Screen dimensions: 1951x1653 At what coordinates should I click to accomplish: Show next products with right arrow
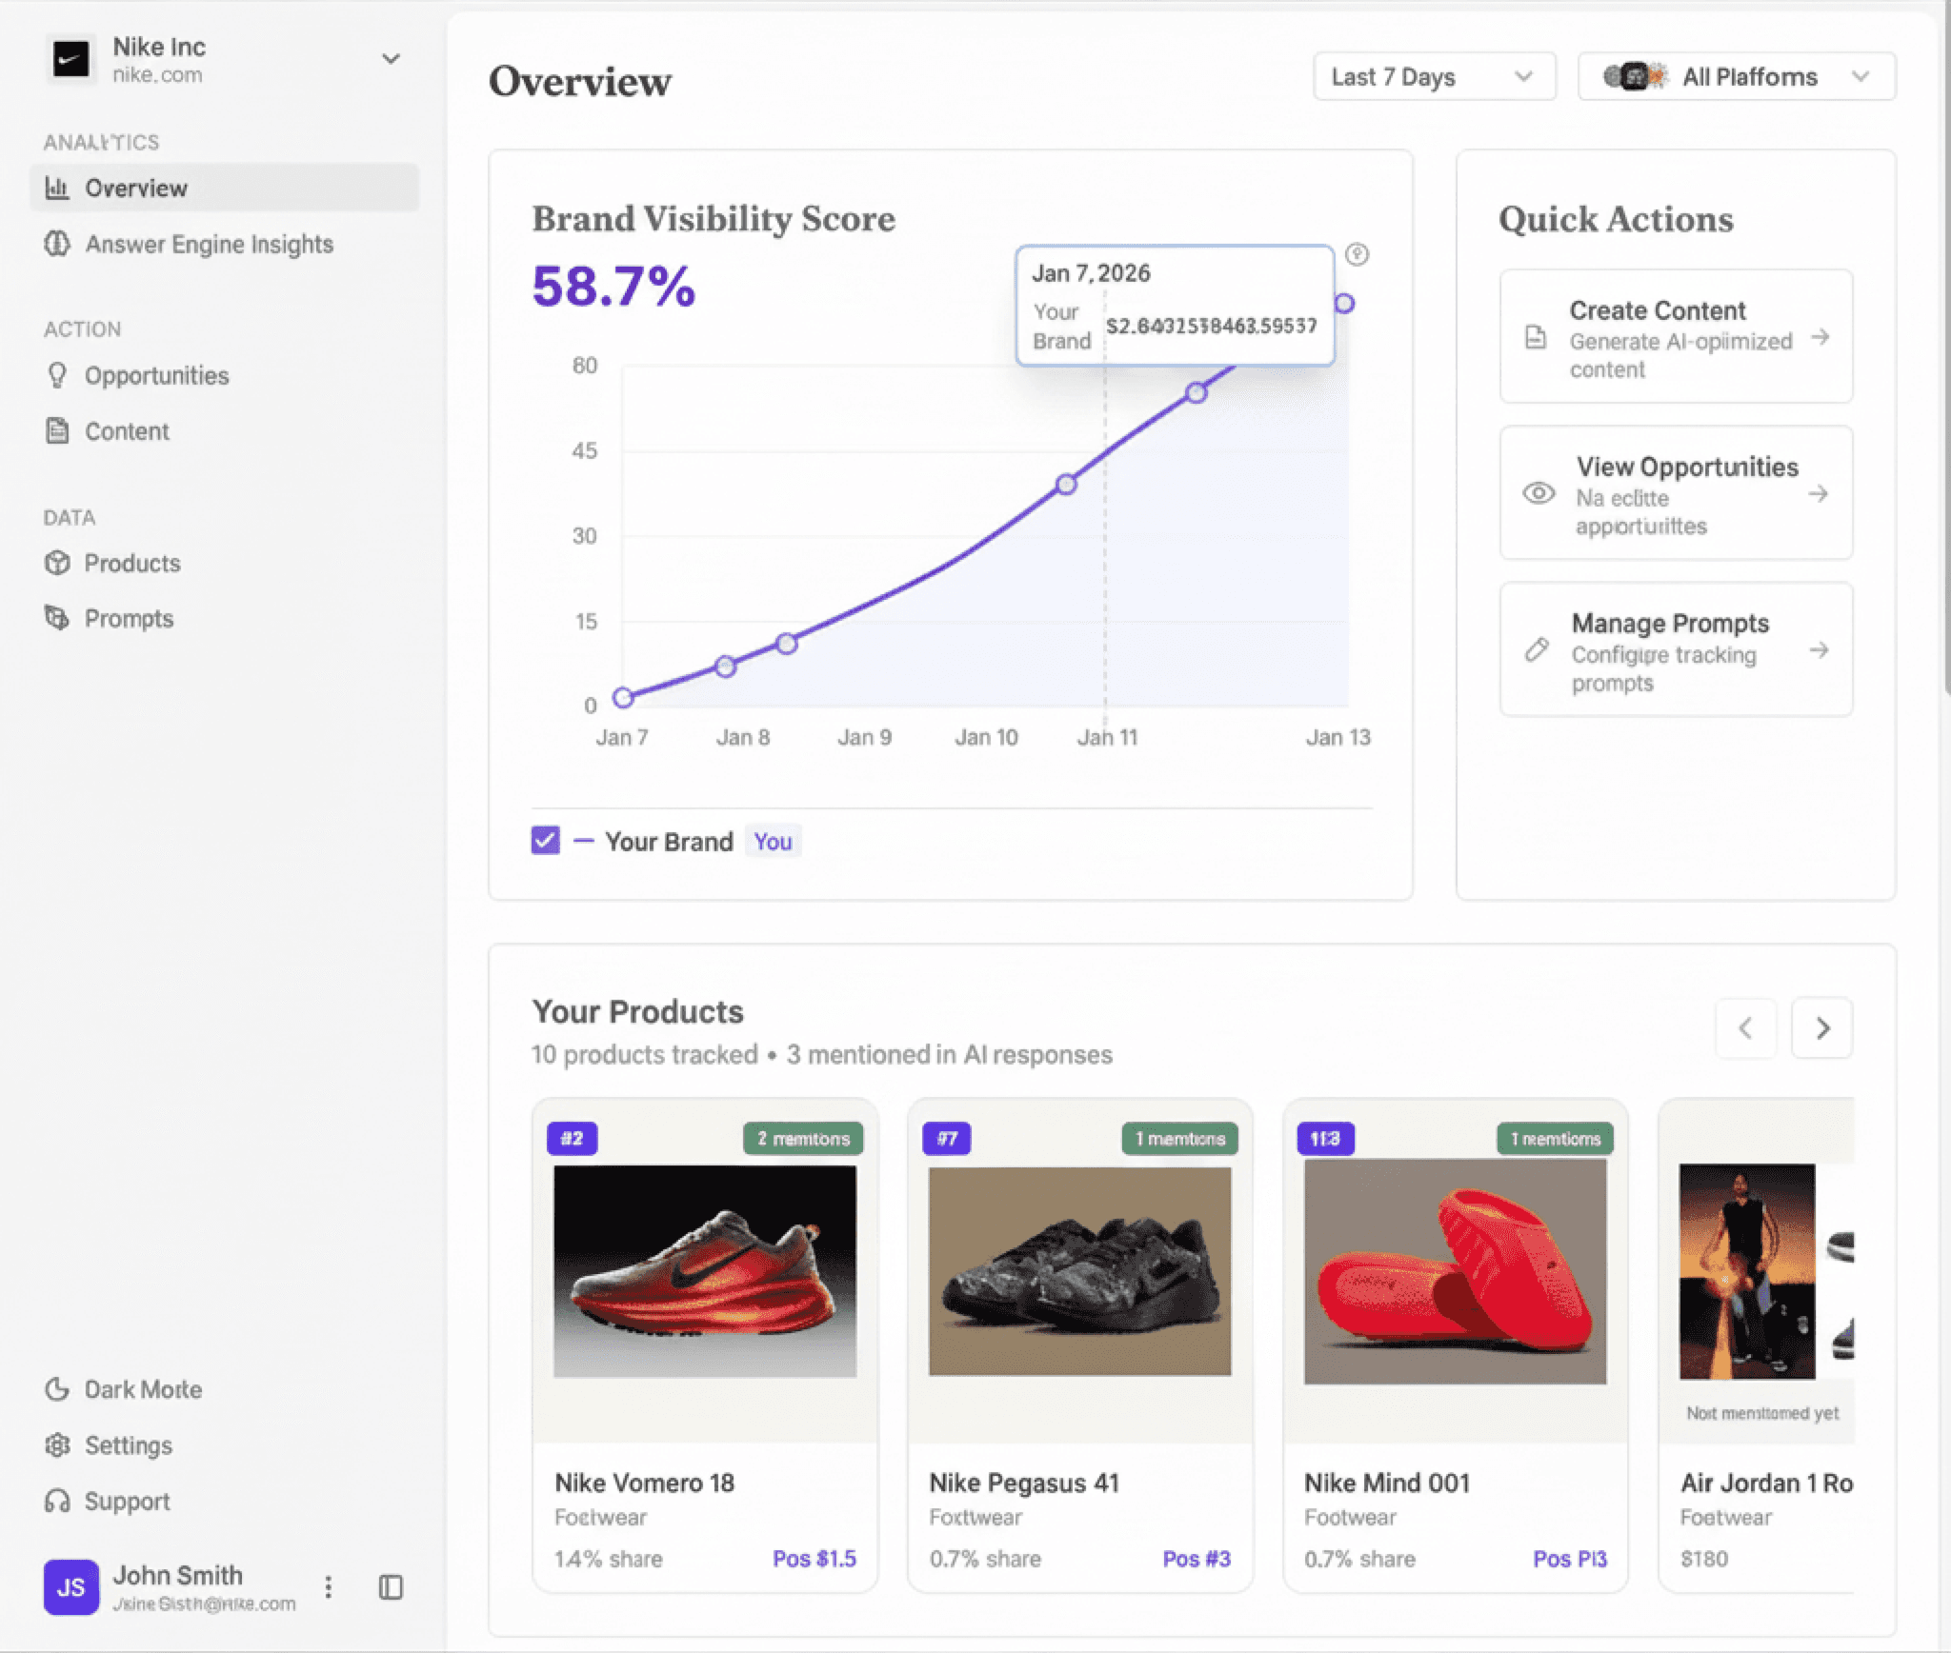tap(1820, 1028)
